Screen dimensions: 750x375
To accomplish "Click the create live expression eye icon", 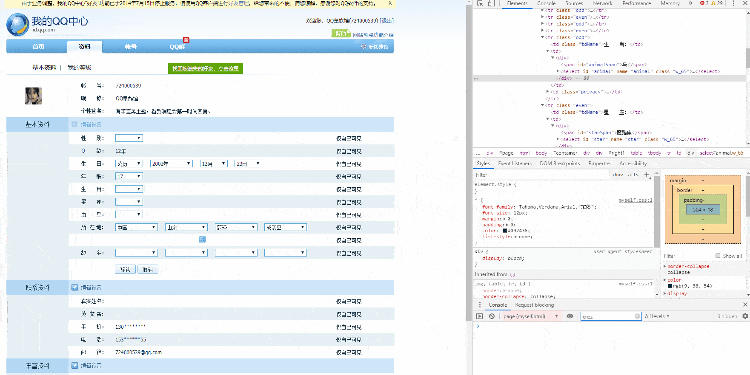I will (570, 316).
